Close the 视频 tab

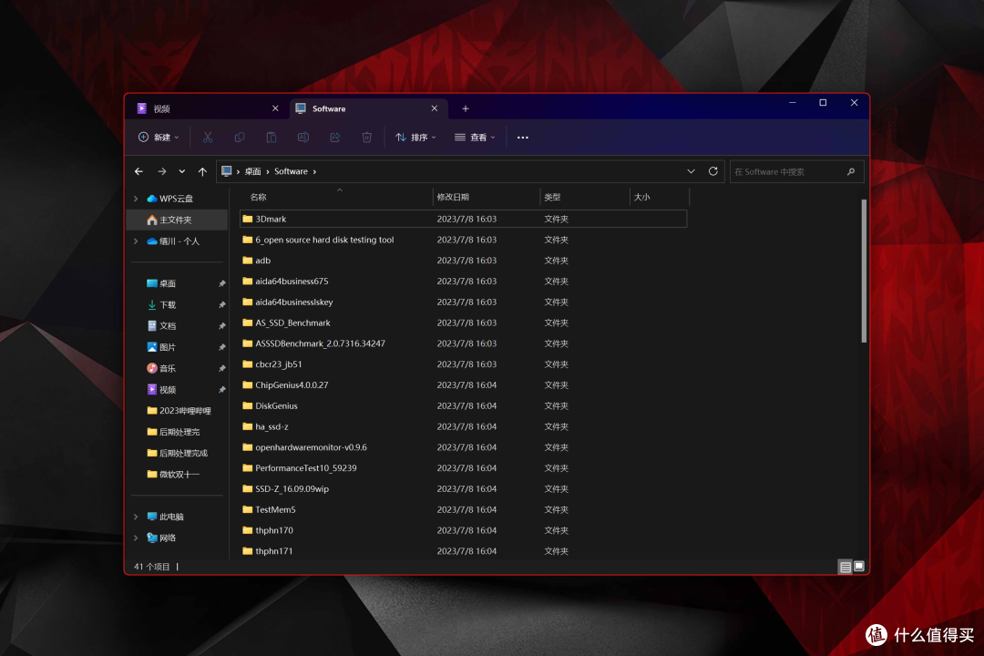[x=275, y=108]
